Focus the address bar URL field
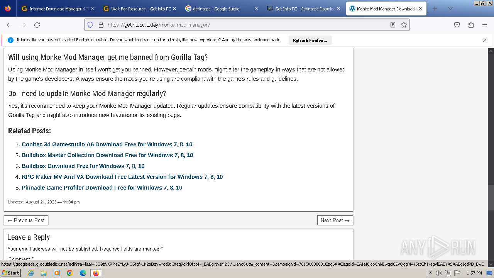This screenshot has height=278, width=494. coord(247,25)
